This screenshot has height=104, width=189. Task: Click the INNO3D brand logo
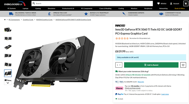click(x=120, y=25)
